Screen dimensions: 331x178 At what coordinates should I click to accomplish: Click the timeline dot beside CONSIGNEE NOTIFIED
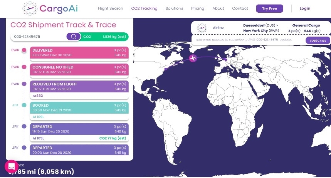(24, 67)
